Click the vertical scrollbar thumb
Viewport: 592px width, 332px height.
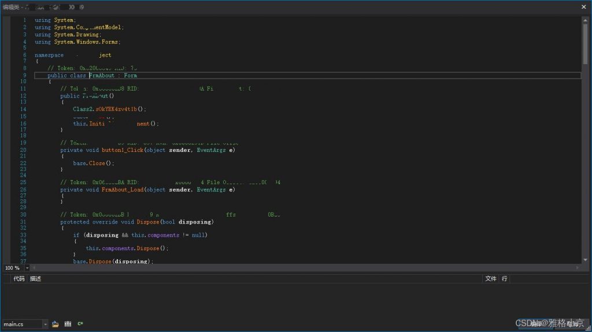(585, 44)
